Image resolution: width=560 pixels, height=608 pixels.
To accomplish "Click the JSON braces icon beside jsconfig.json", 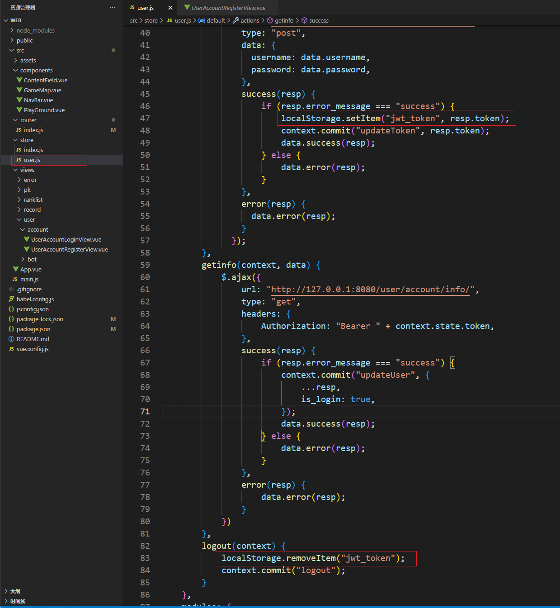I will point(11,309).
